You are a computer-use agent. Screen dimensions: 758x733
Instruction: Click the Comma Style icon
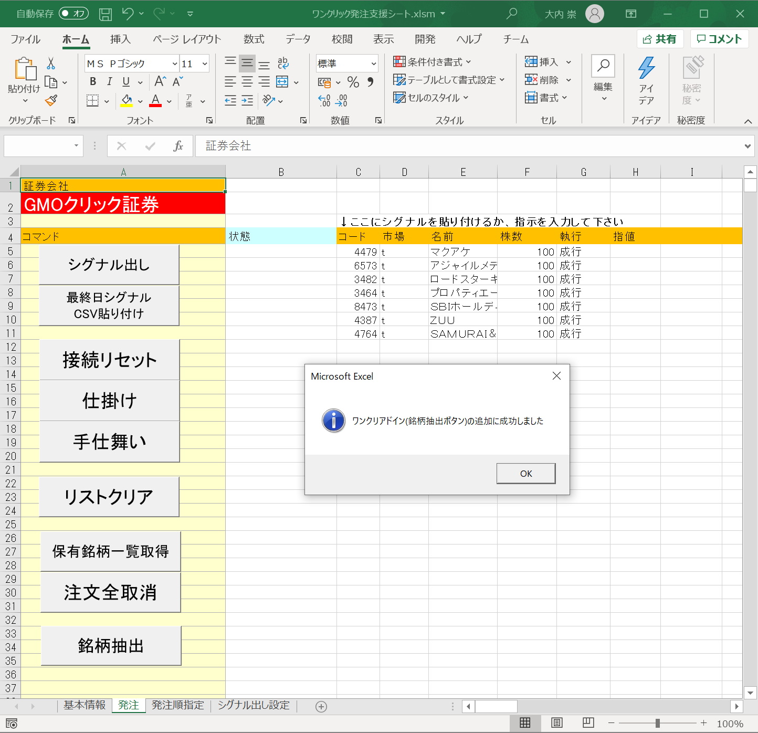coord(370,82)
